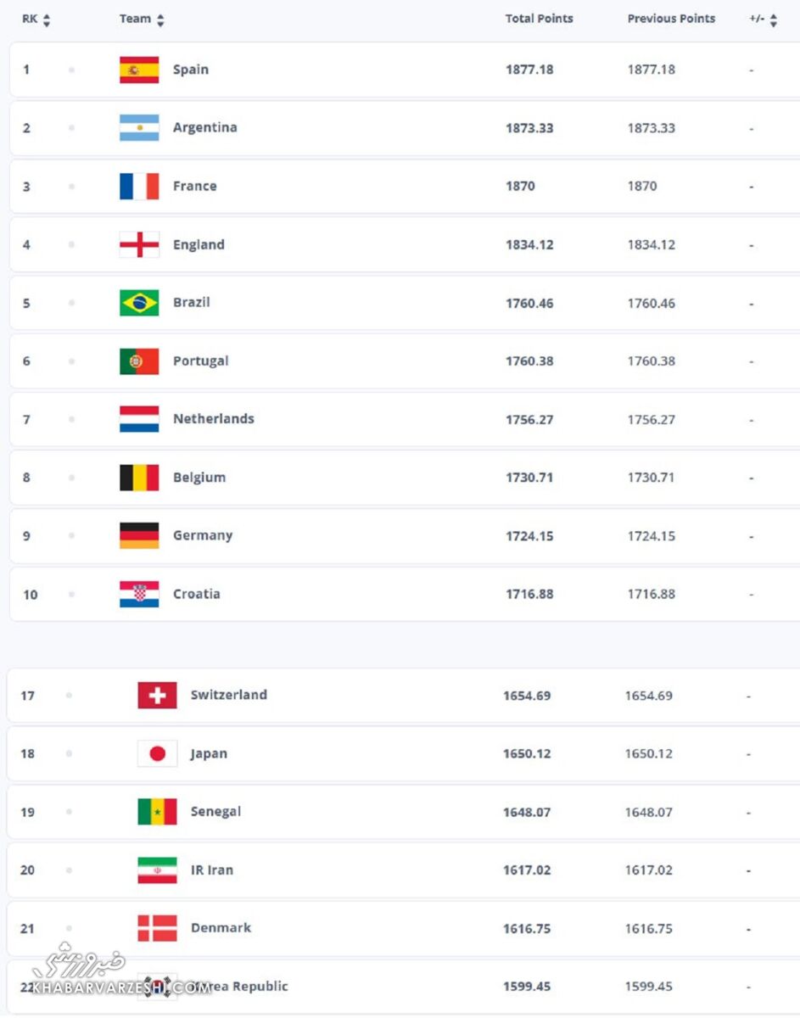Select the Belgium ranking row
Screen dimensions: 800x1018
point(399,478)
